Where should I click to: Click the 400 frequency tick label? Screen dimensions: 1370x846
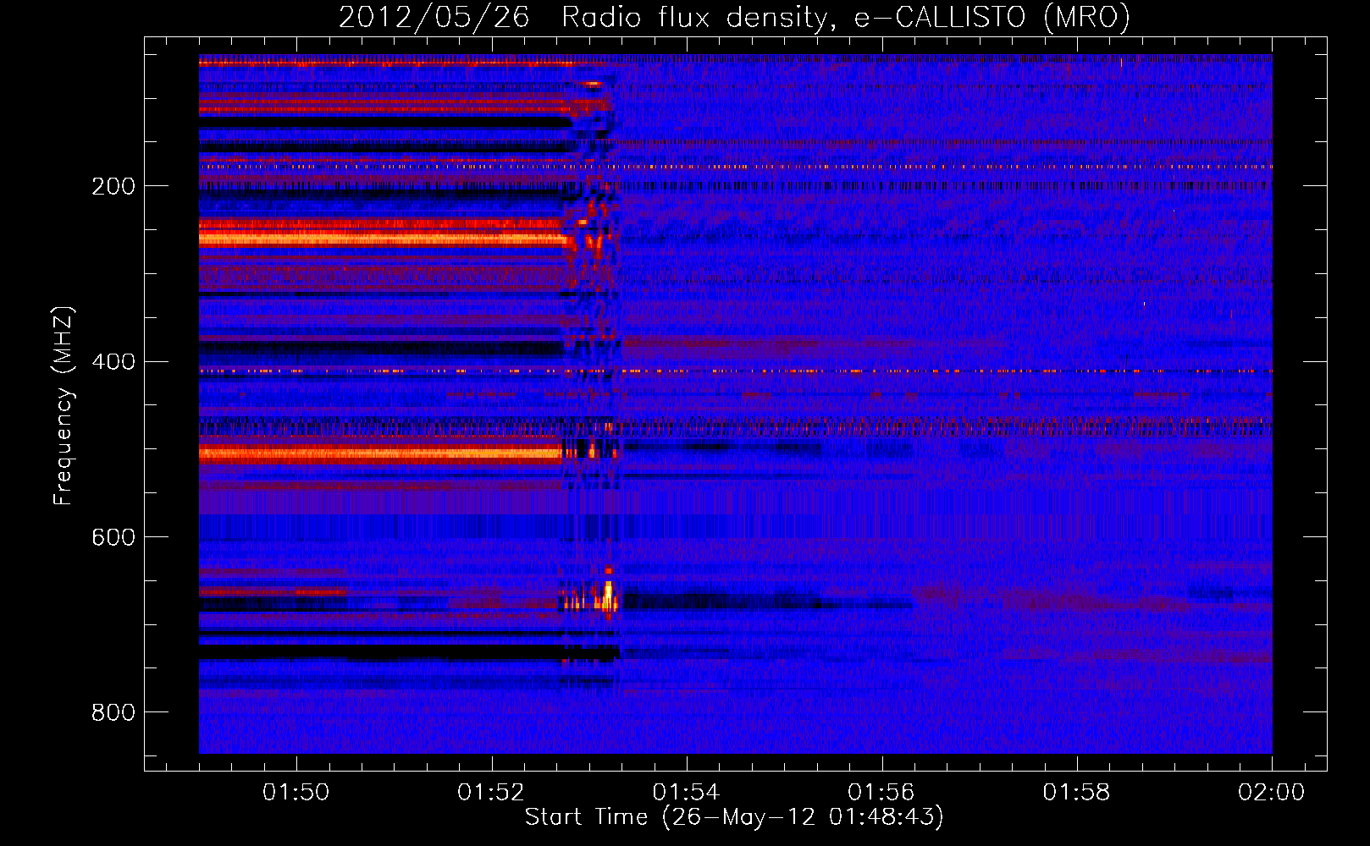[113, 362]
